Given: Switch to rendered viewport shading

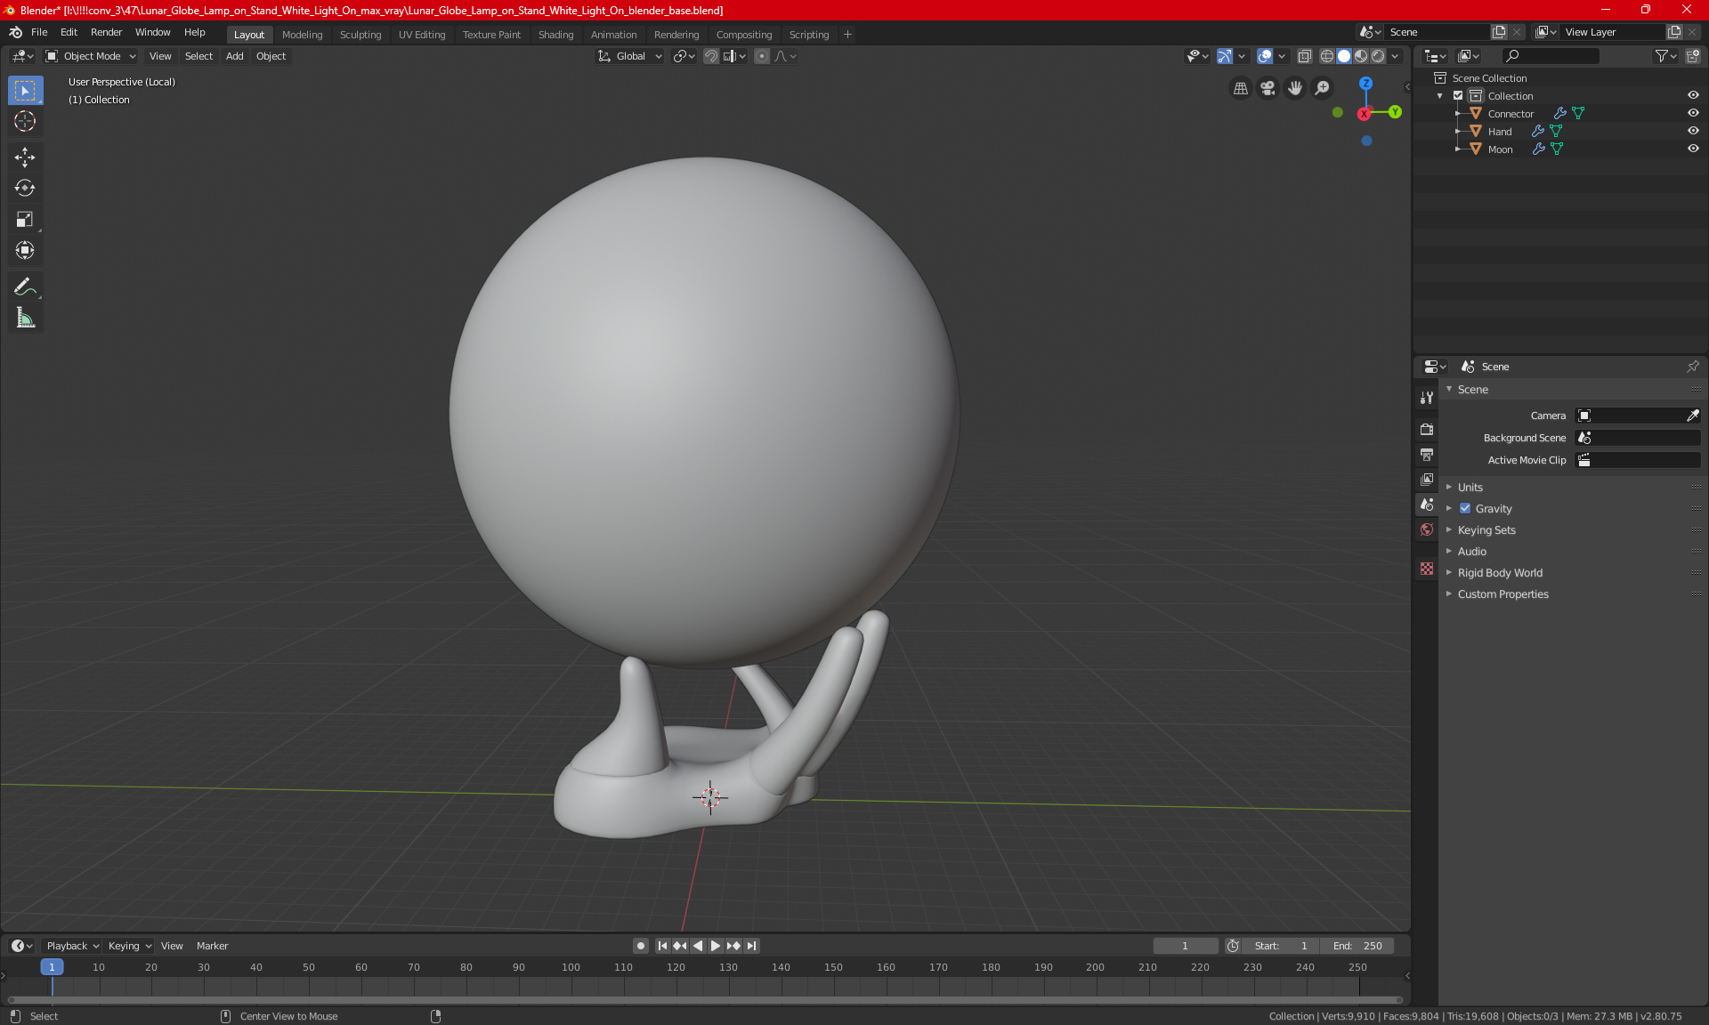Looking at the screenshot, I should click(x=1378, y=56).
